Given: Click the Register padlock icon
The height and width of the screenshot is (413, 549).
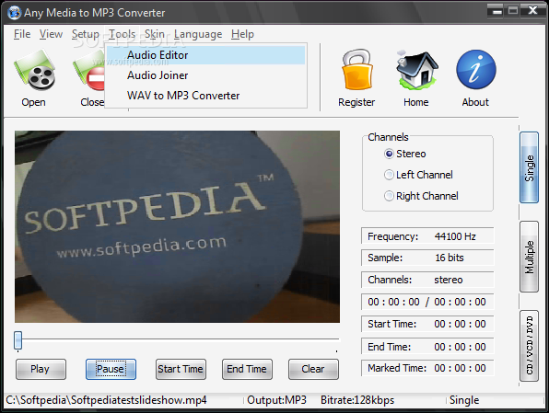Looking at the screenshot, I should 356,70.
